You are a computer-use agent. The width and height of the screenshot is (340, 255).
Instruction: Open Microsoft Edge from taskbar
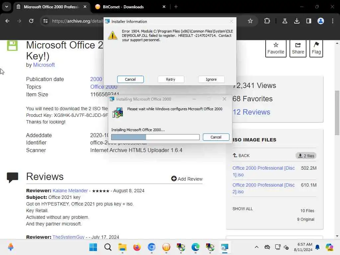pyautogui.click(x=195, y=247)
